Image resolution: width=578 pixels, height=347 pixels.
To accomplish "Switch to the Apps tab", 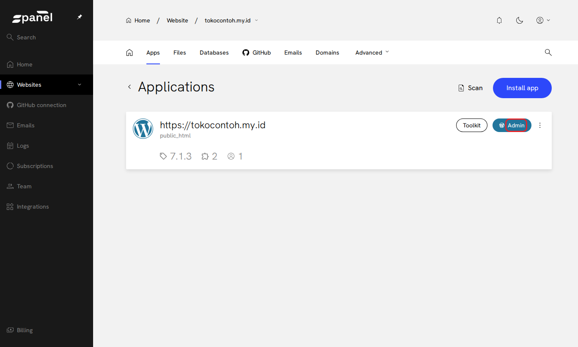I will click(x=153, y=52).
